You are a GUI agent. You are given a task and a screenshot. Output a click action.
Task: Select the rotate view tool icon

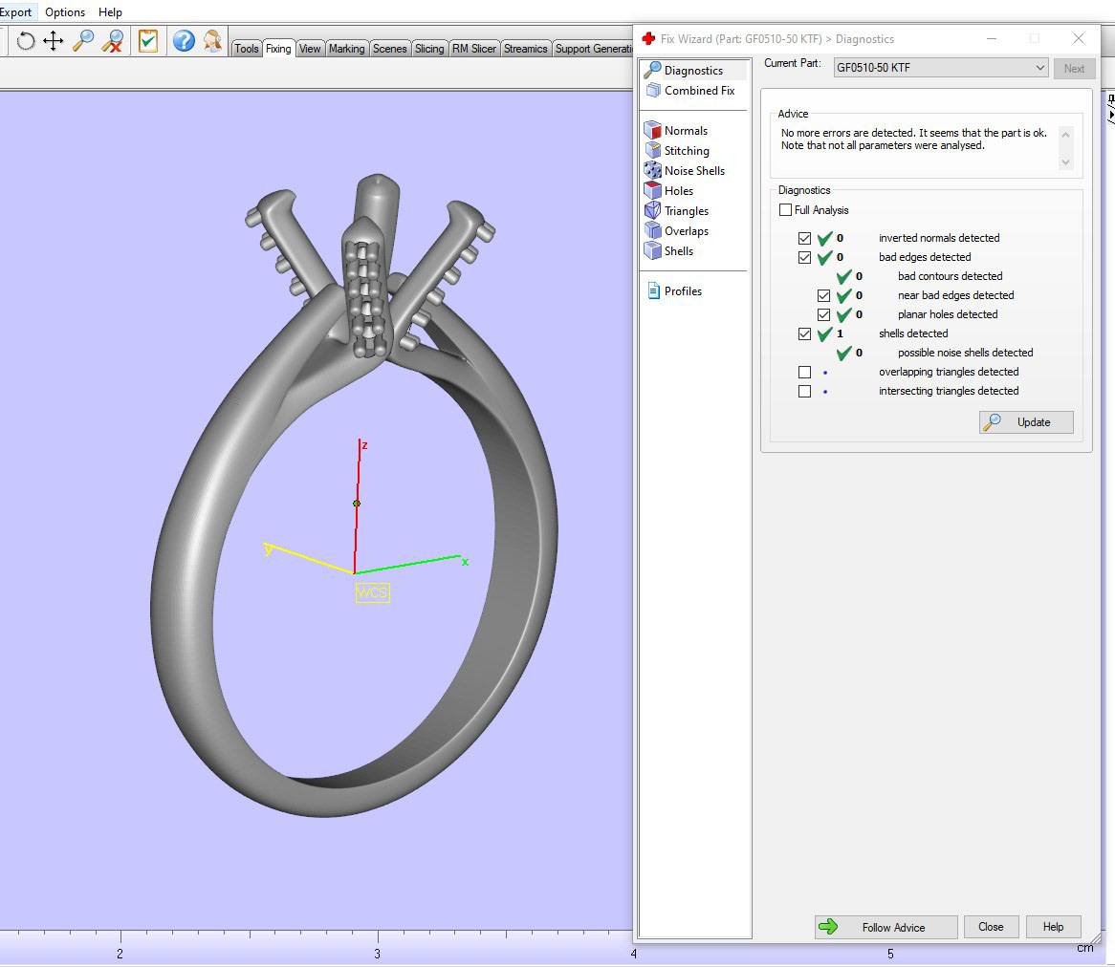26,41
